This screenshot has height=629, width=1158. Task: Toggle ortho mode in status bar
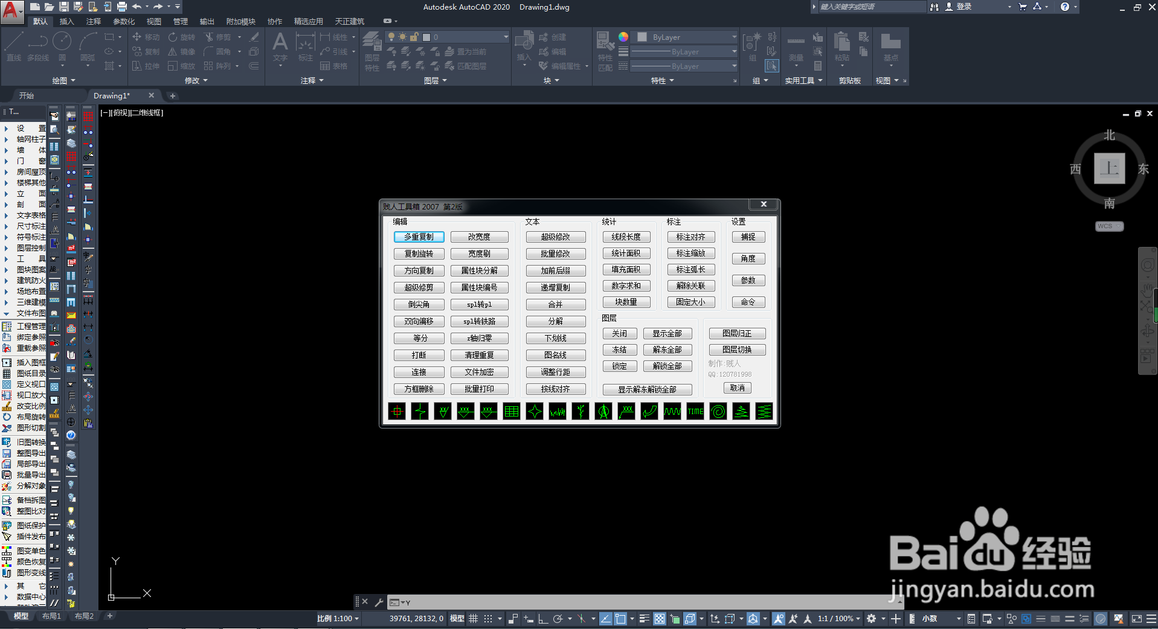point(543,619)
